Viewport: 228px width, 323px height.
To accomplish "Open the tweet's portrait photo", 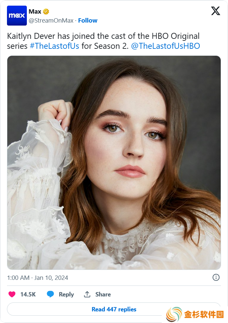I will [x=114, y=163].
